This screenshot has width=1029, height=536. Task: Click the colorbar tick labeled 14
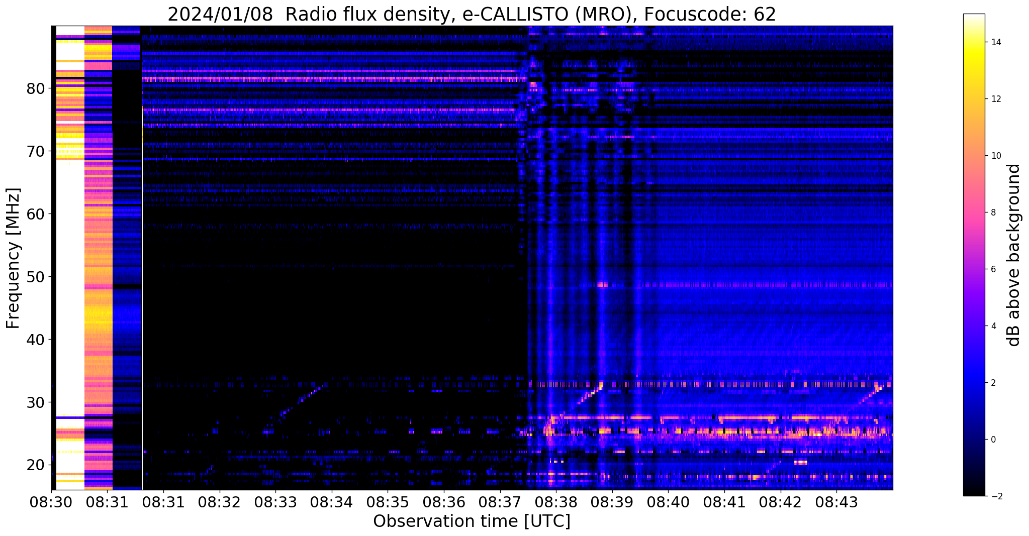coord(995,42)
